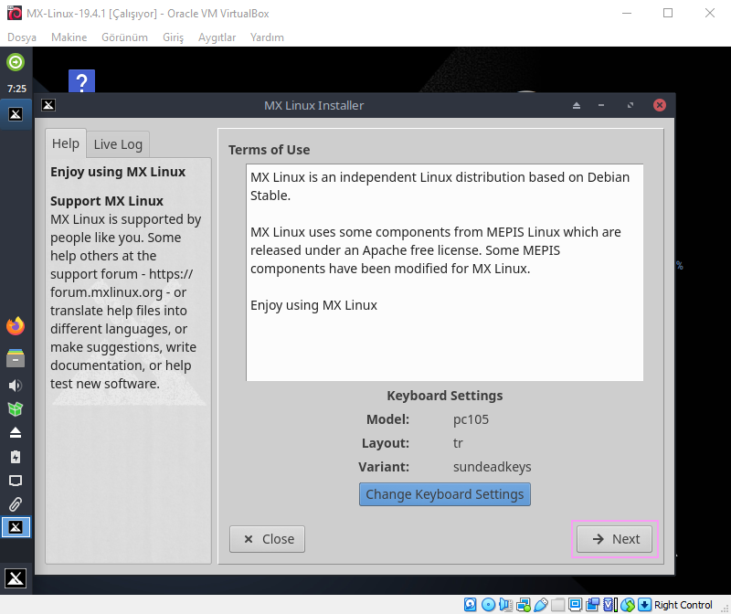Click the volume speaker icon in the panel

[x=16, y=386]
